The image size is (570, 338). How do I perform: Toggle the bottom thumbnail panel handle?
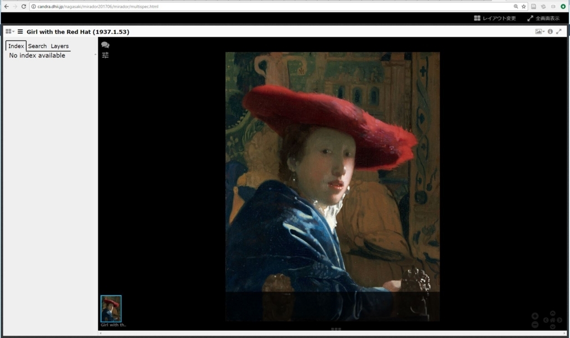(x=336, y=329)
